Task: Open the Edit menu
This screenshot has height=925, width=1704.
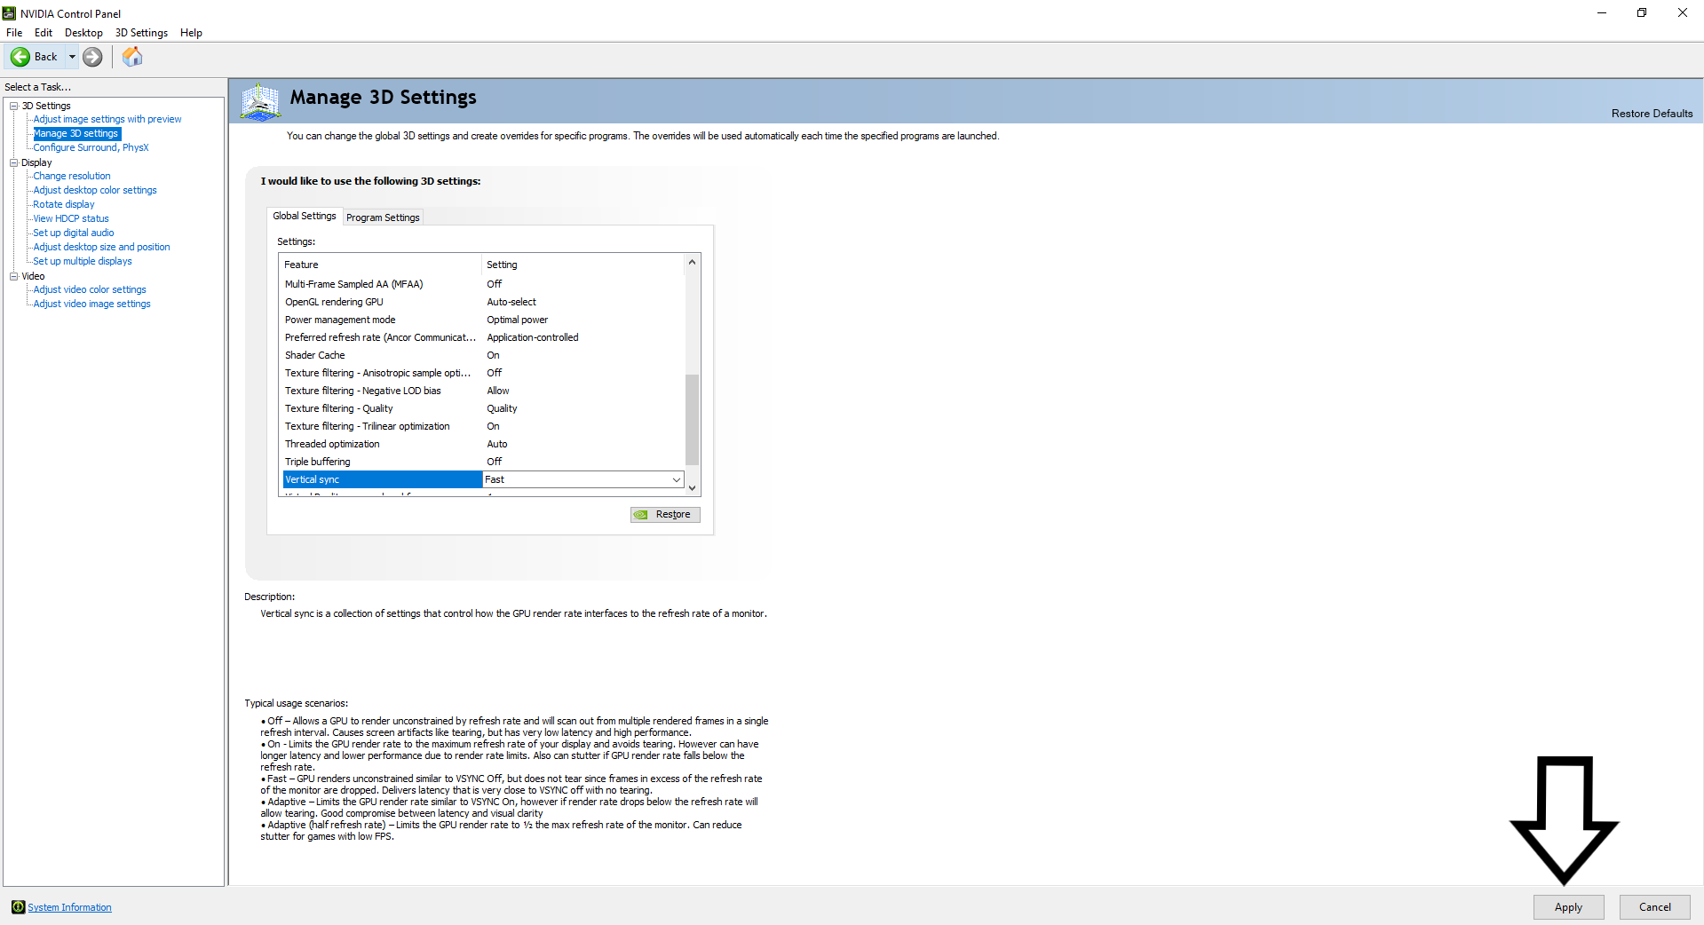Action: [x=44, y=33]
